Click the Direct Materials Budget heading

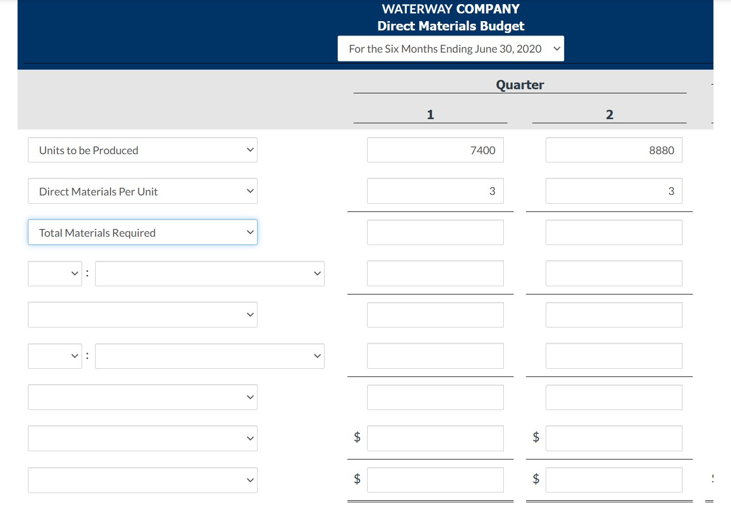click(x=451, y=26)
